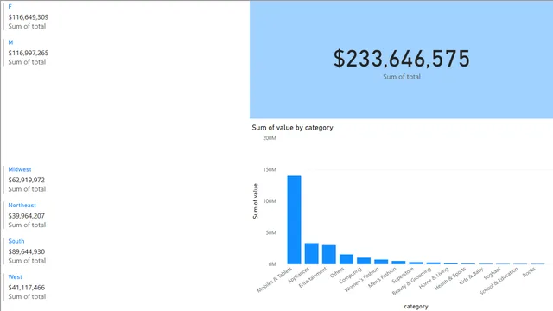Click the Books axis label
The height and width of the screenshot is (311, 553).
[529, 272]
